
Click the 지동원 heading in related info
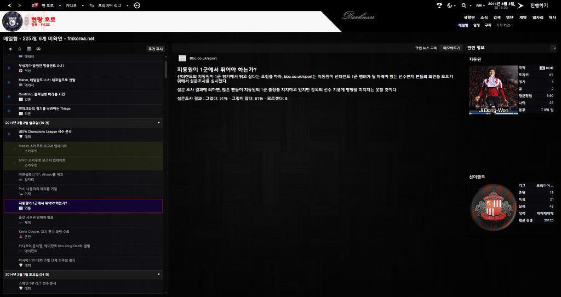(x=475, y=59)
